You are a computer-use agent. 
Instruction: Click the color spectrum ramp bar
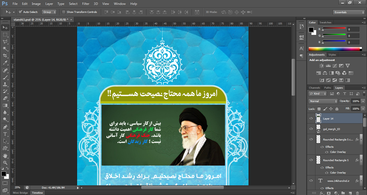[x=334, y=49]
